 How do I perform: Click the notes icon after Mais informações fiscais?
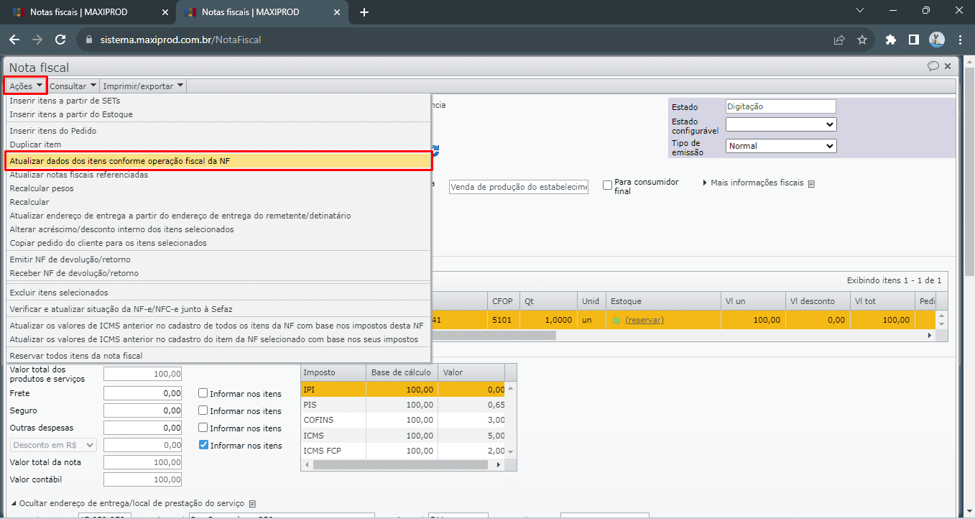pyautogui.click(x=811, y=183)
